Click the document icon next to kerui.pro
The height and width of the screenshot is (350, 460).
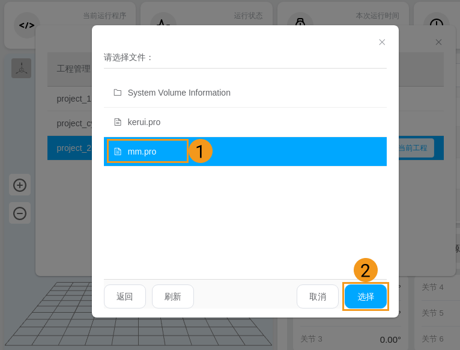coord(118,122)
